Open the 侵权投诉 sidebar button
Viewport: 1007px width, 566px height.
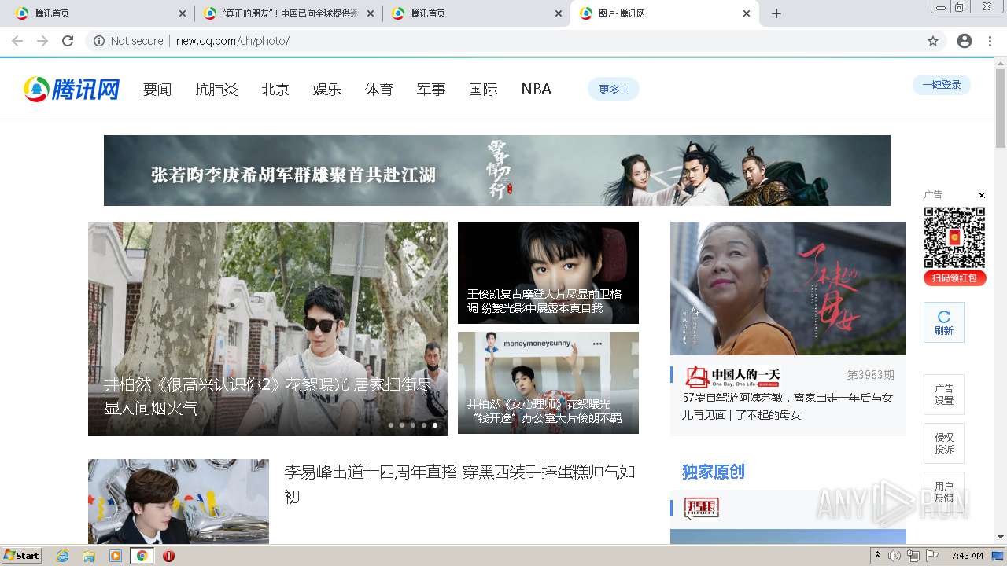(x=944, y=443)
